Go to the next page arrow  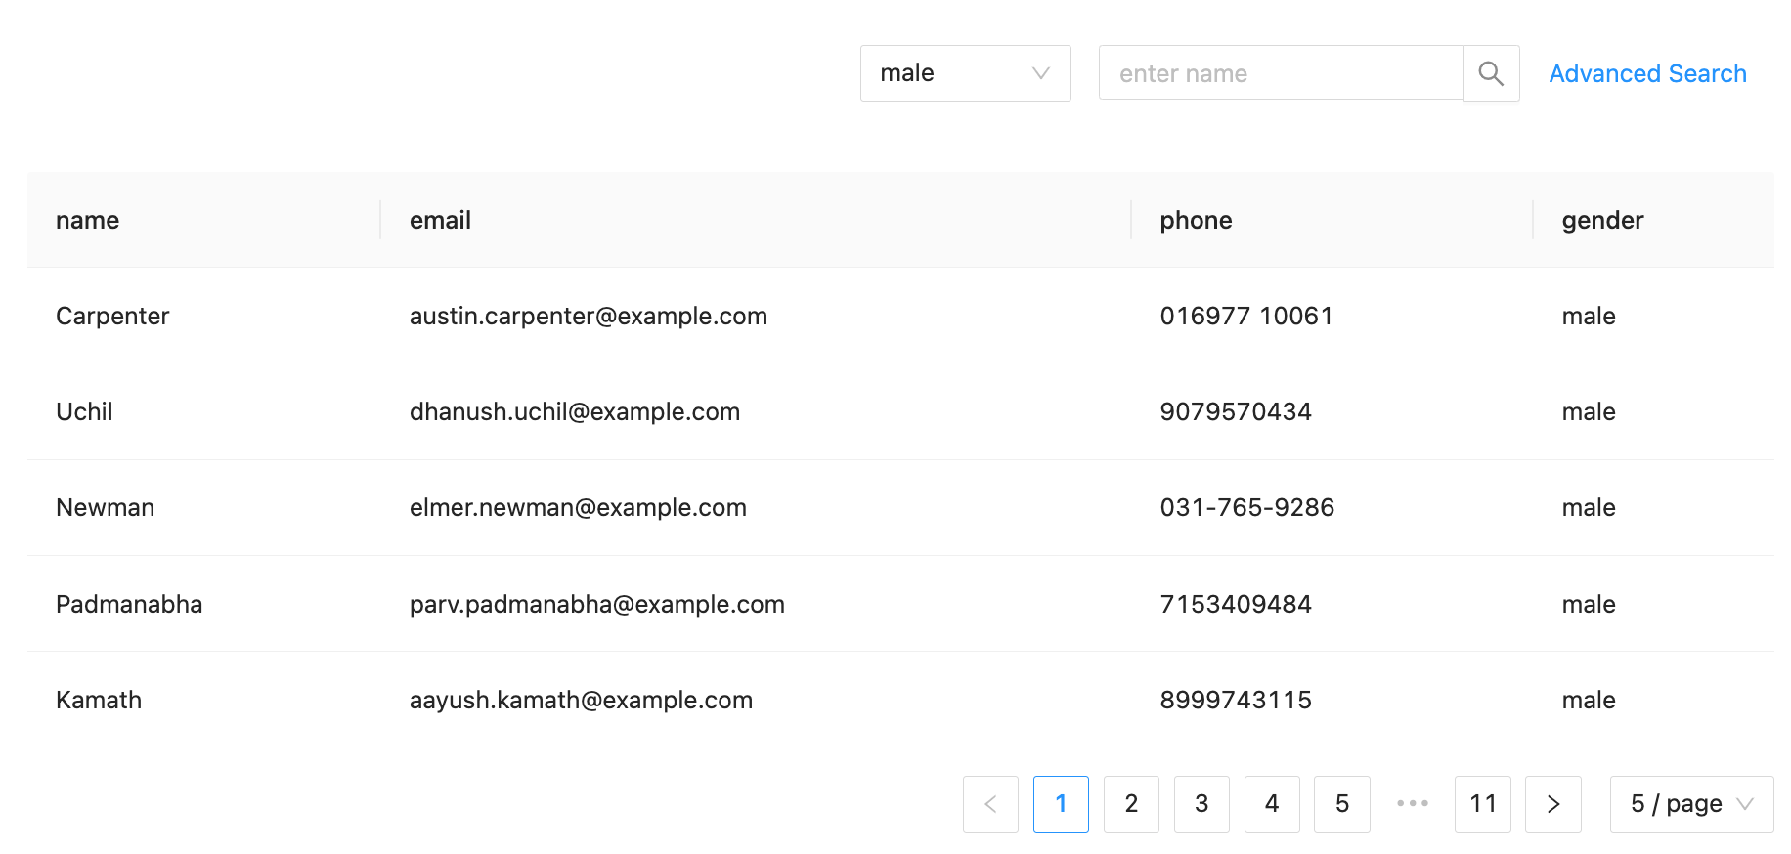pos(1553,804)
